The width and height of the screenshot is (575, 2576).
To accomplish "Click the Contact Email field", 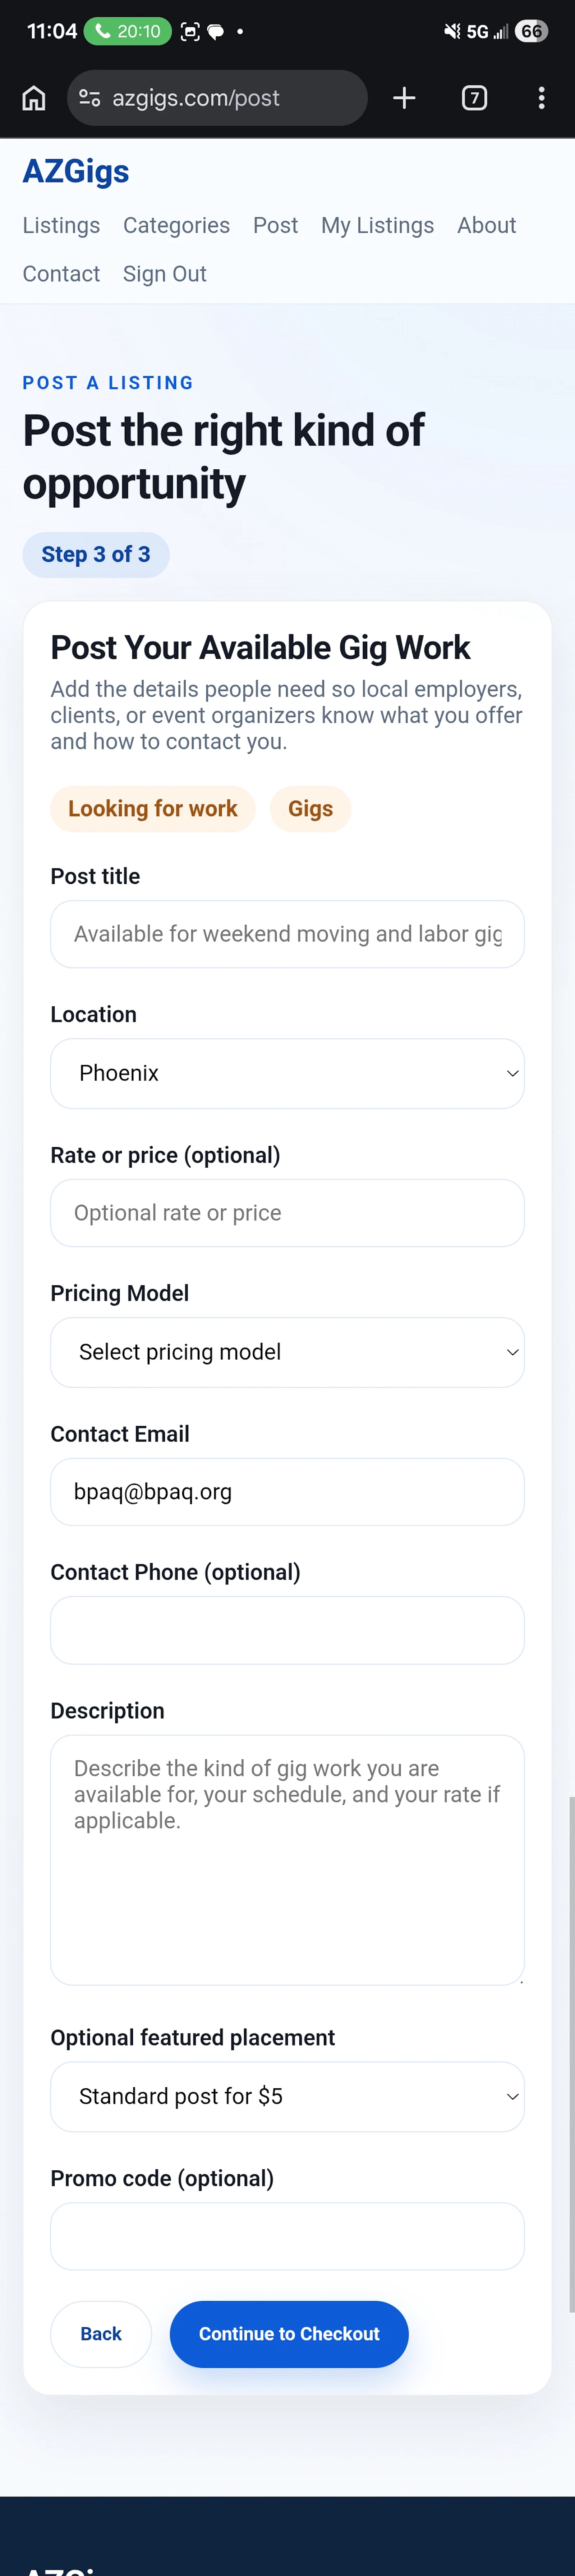I will [x=287, y=1492].
